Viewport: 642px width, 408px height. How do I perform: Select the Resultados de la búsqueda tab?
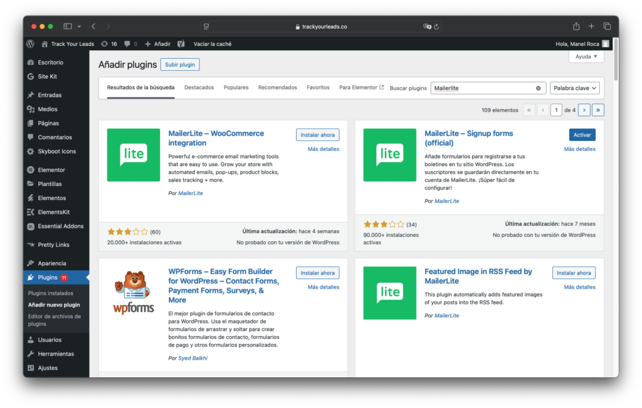pos(141,88)
